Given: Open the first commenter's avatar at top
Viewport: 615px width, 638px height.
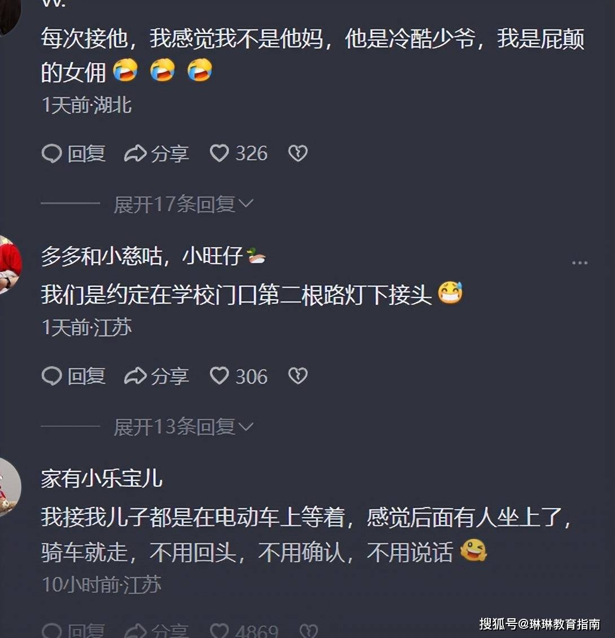Looking at the screenshot, I should 9,16.
